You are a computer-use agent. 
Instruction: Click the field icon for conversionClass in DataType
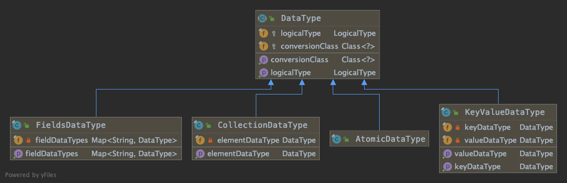(x=263, y=46)
